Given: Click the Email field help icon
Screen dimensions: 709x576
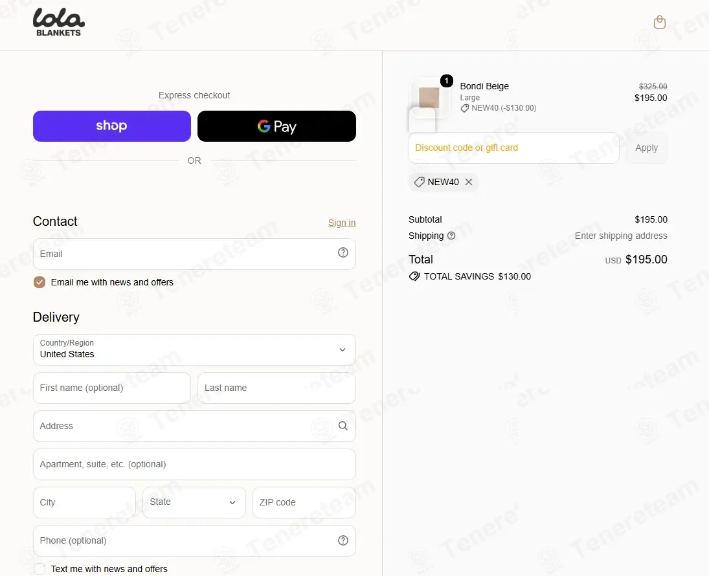Looking at the screenshot, I should click(343, 253).
